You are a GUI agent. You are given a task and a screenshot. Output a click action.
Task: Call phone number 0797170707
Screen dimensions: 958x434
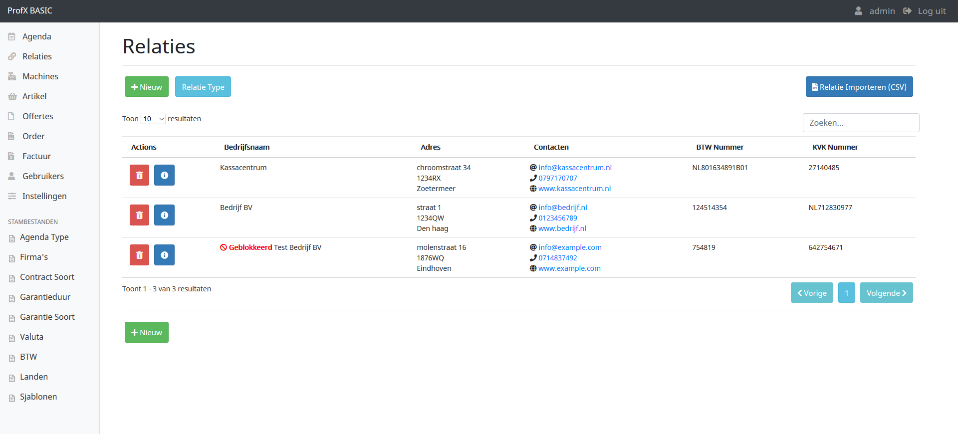pyautogui.click(x=558, y=178)
